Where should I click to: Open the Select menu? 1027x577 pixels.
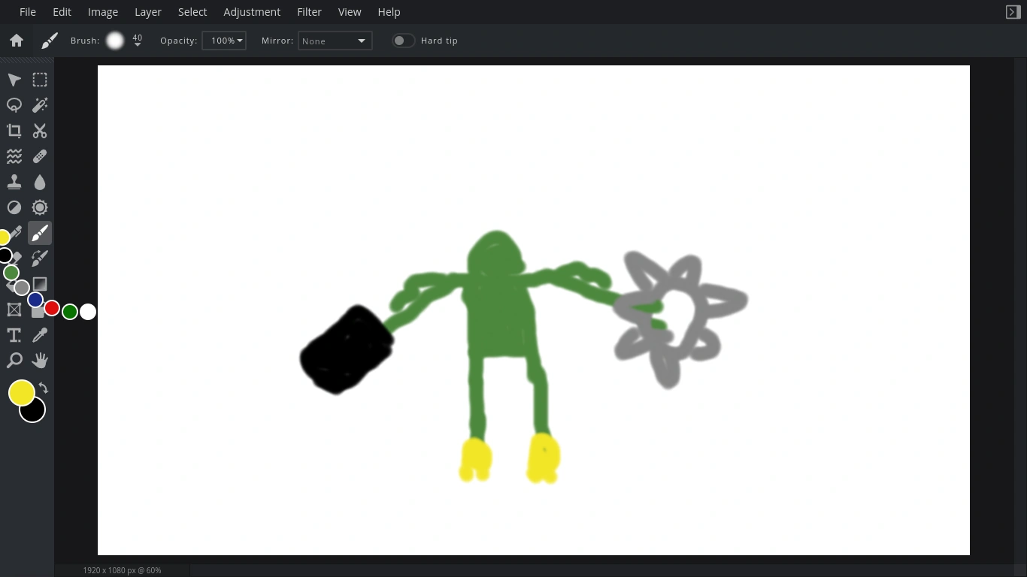click(192, 12)
